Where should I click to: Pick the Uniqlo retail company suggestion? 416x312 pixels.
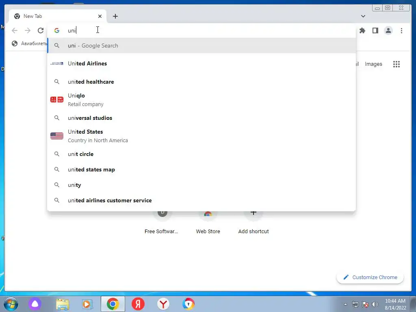[x=201, y=100]
